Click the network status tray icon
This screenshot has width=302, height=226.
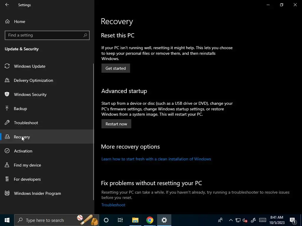pyautogui.click(x=238, y=220)
